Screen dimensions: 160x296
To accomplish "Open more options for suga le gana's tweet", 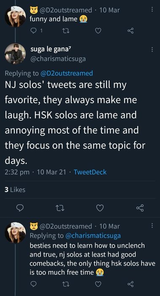I will pyautogui.click(x=152, y=49).
